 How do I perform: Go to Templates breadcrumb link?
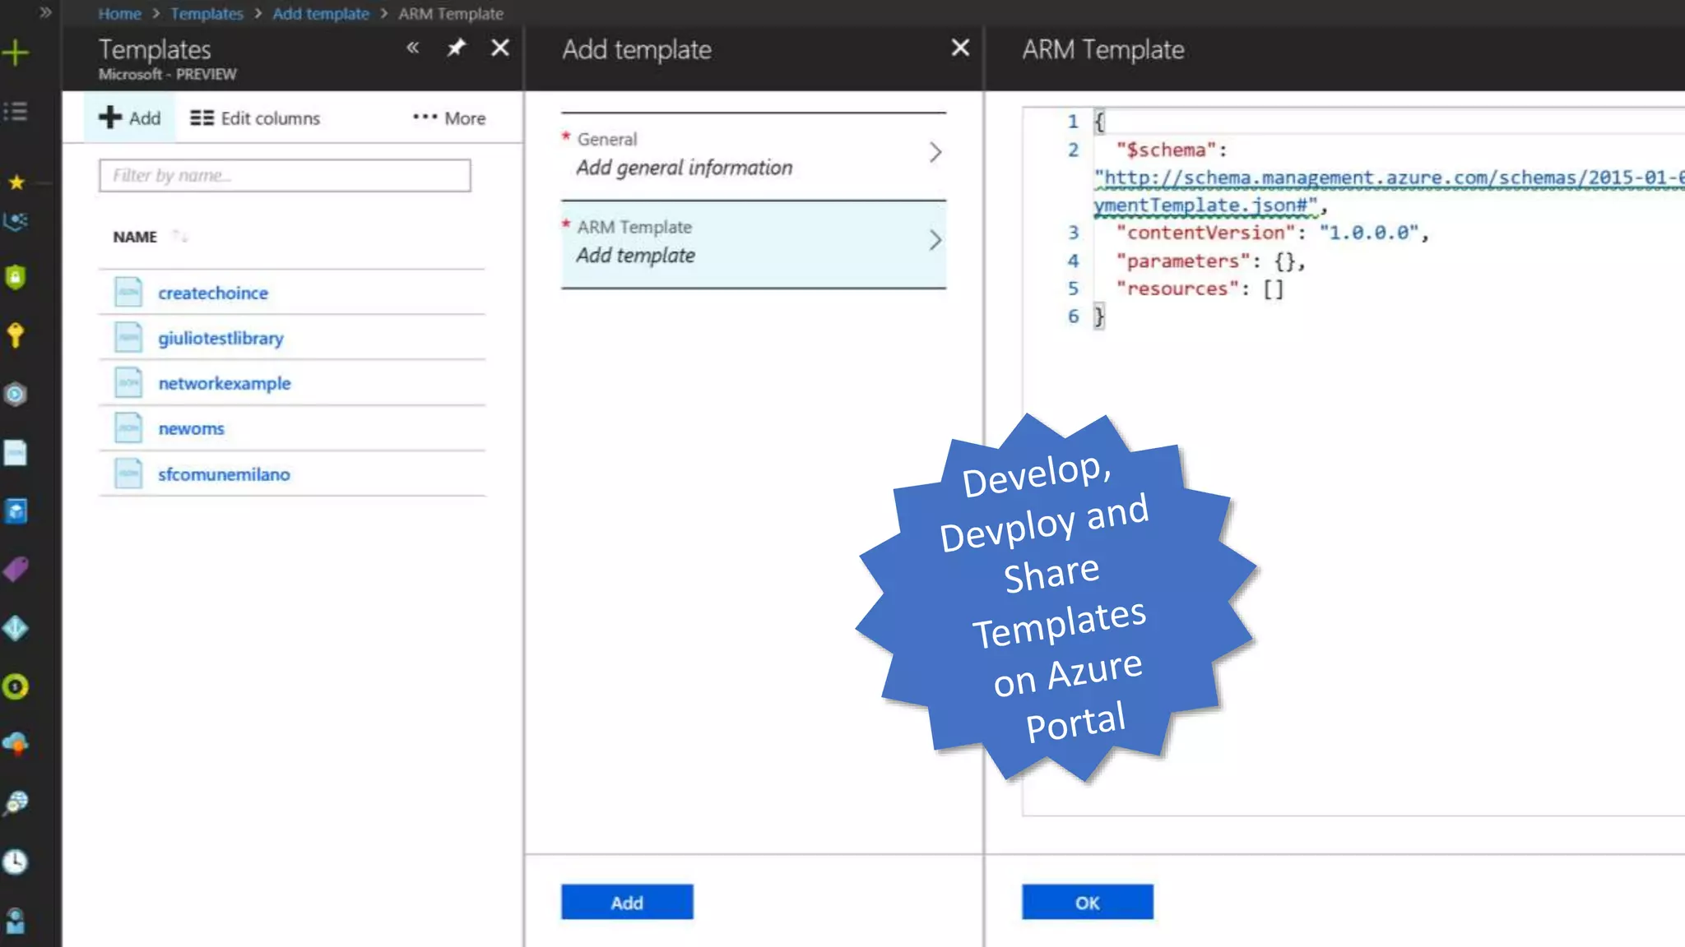pos(207,14)
